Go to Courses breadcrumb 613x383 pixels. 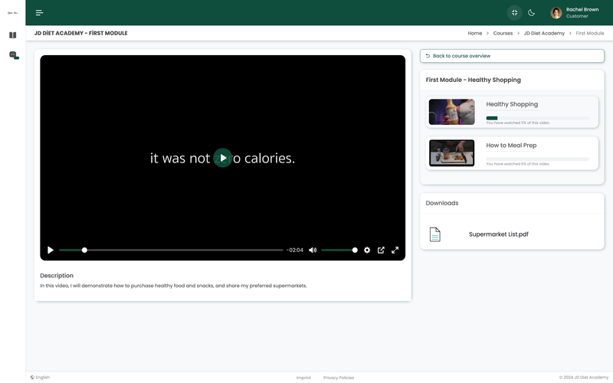[x=503, y=33]
